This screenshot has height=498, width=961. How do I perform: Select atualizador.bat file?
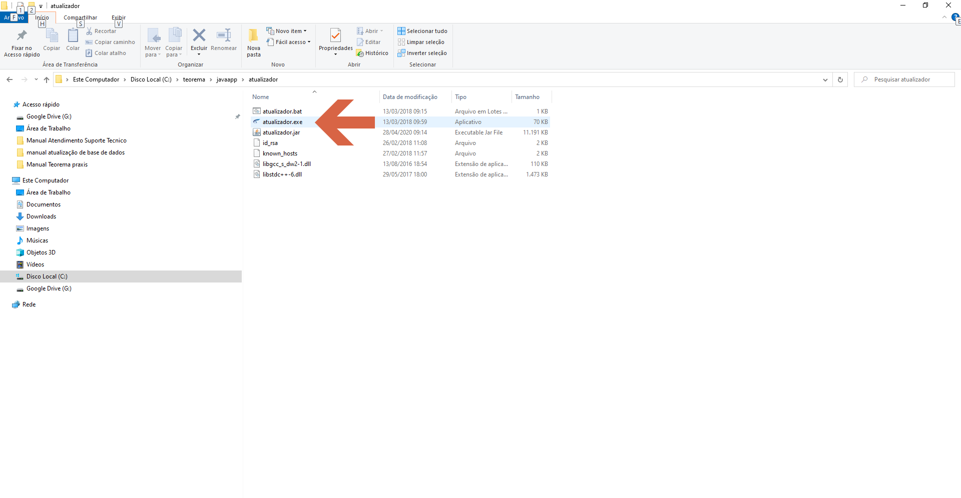click(x=282, y=111)
